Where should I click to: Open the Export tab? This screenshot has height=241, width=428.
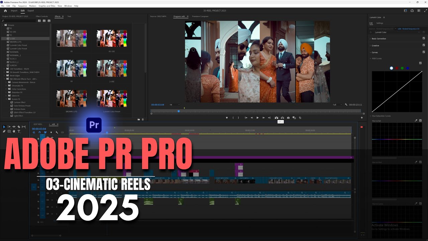click(x=31, y=11)
